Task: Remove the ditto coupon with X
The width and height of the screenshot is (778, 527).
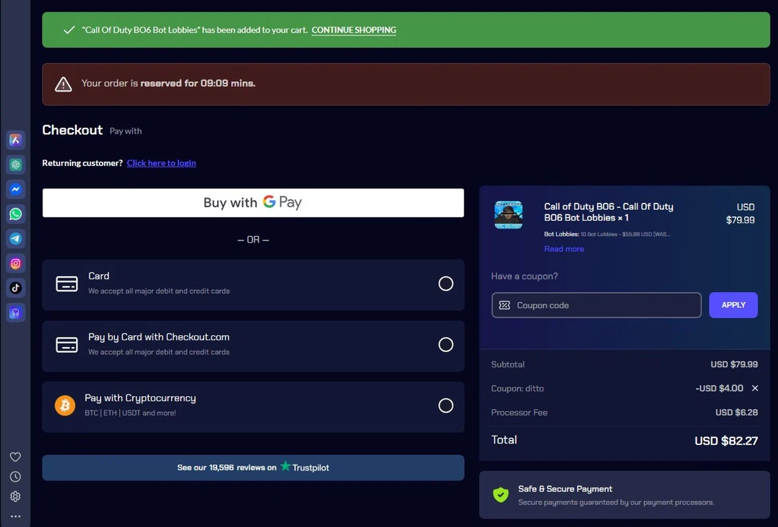Action: point(755,388)
